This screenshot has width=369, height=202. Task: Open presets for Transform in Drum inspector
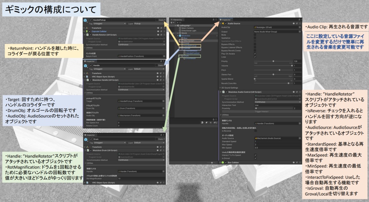pos(161,147)
